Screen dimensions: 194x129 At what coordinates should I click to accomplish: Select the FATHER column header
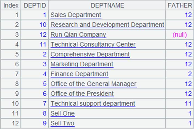[x=180, y=6]
